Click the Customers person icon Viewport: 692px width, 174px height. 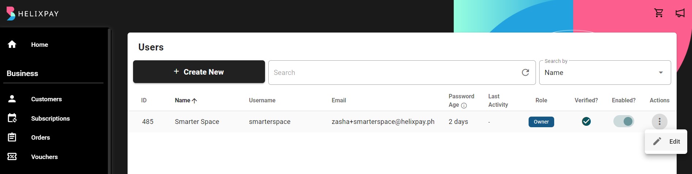[x=12, y=99]
